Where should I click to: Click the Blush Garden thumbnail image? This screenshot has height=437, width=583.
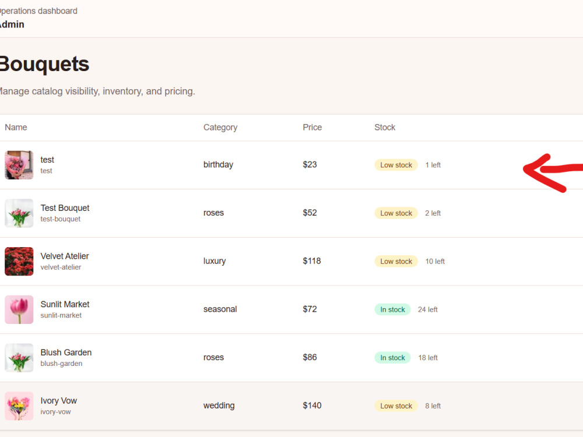pos(19,358)
